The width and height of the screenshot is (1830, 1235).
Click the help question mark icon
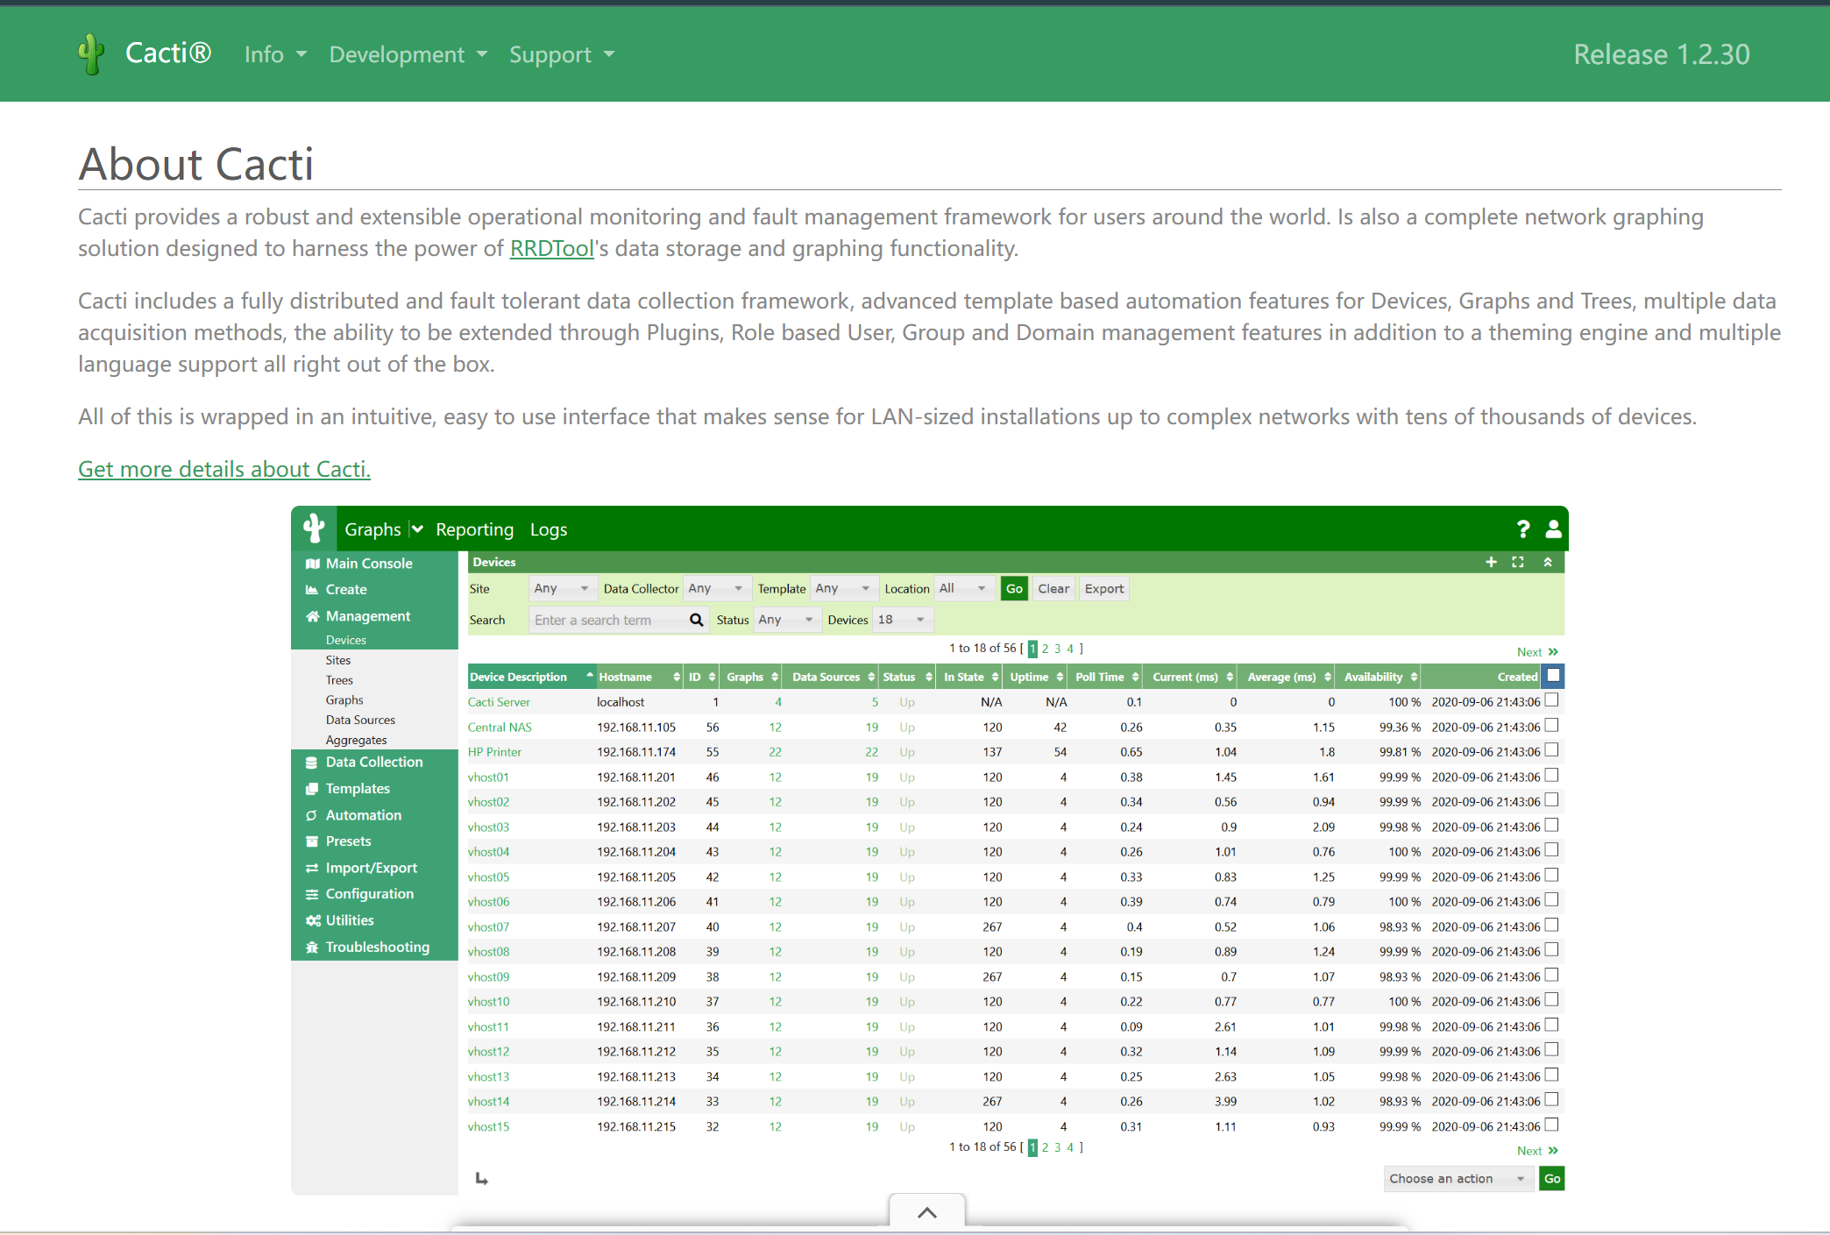click(x=1523, y=529)
